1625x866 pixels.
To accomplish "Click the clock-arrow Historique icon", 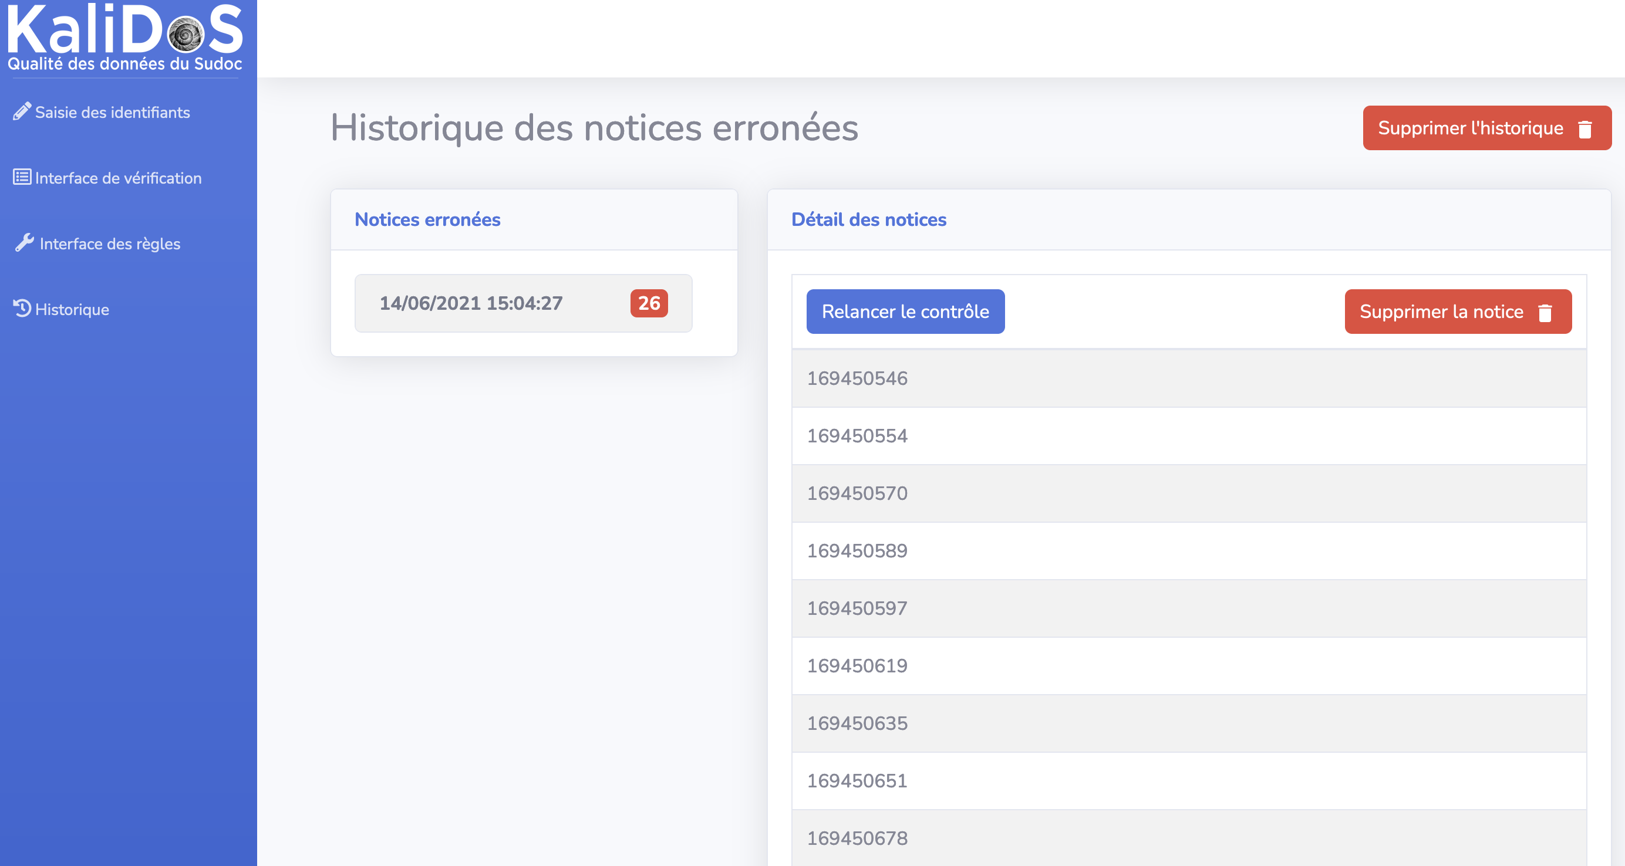I will [22, 308].
